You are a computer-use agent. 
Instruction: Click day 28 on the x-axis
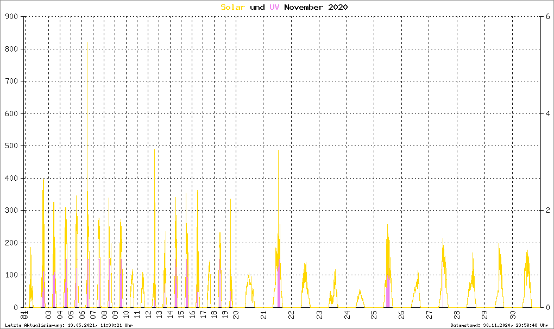[x=457, y=315]
